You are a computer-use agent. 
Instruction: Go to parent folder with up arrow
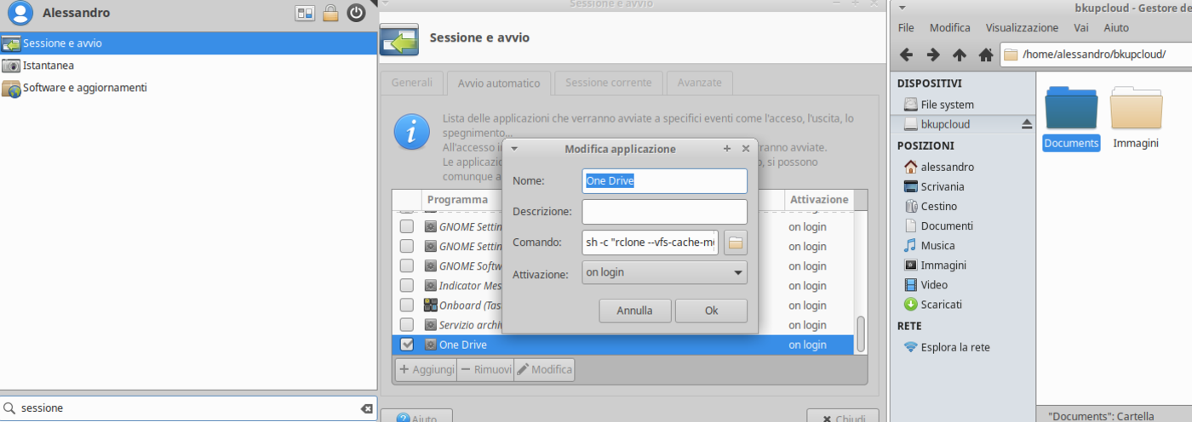click(960, 54)
